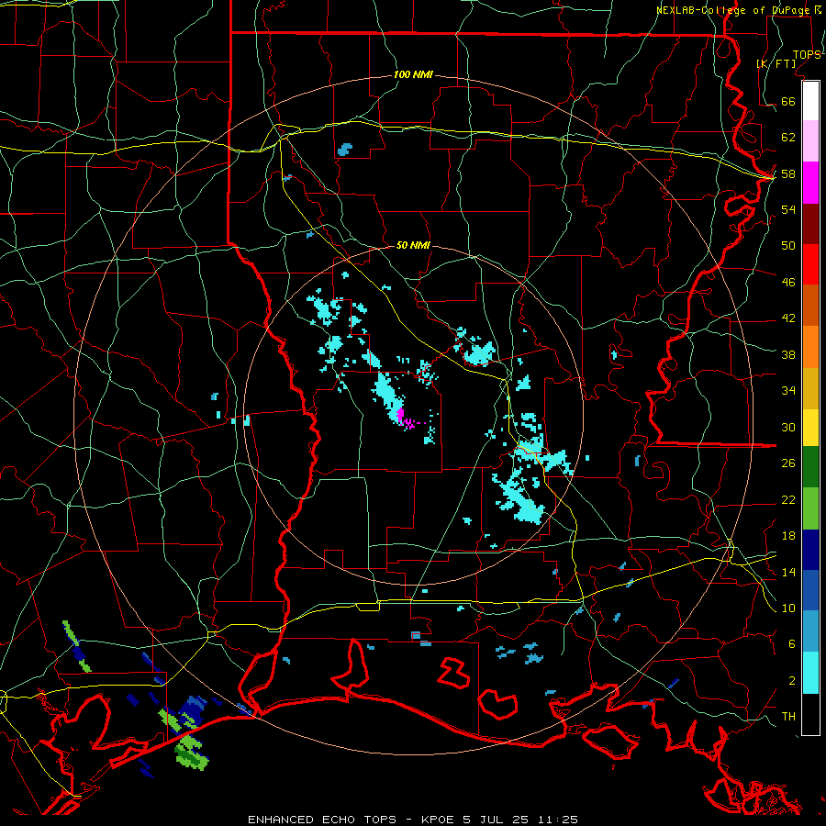Click legend value "42"
The image size is (826, 826).
pyautogui.click(x=788, y=318)
